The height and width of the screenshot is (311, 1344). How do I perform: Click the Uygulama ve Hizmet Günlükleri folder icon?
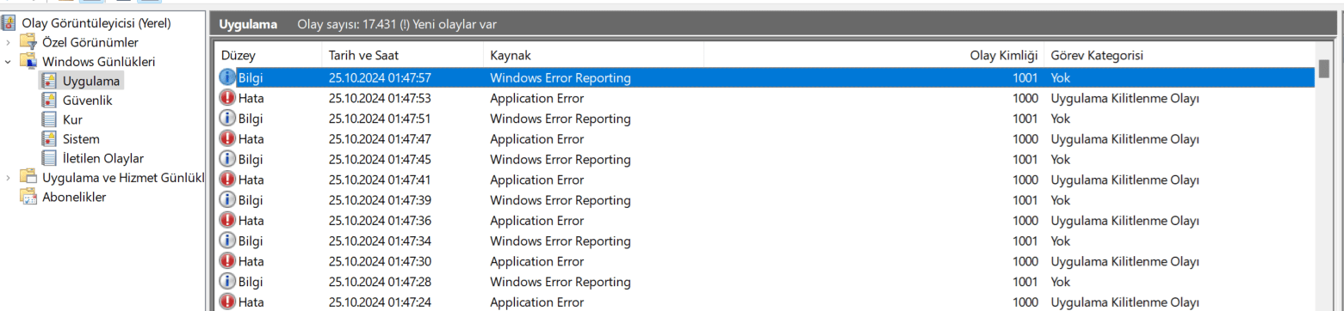point(28,178)
